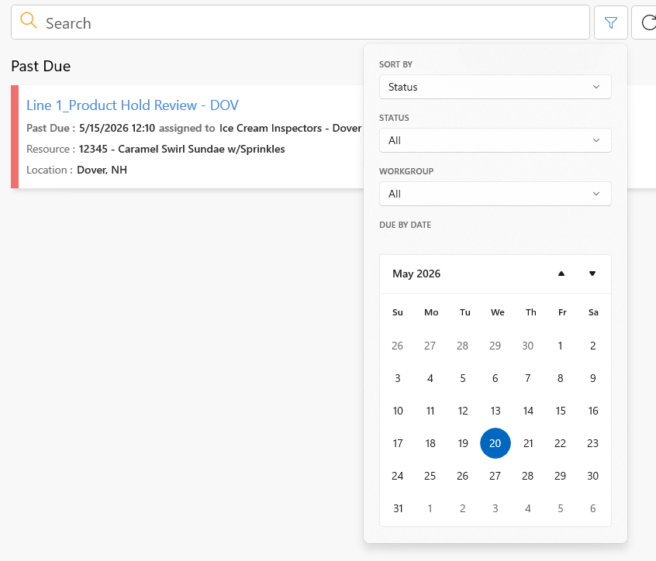The image size is (656, 561).
Task: Click resource 12345 - Caramel Swirl Sundae w/Sprinkles
Action: click(x=182, y=149)
